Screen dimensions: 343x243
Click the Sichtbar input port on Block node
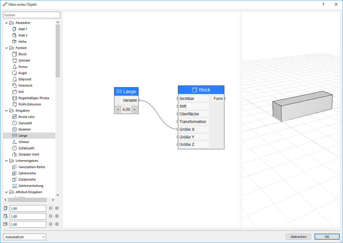coord(178,99)
